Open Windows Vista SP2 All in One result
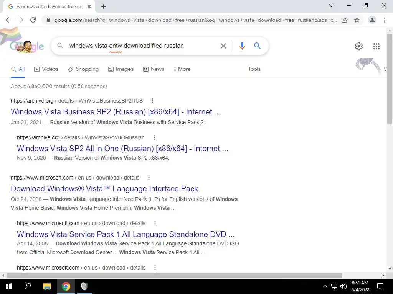 [x=122, y=149]
